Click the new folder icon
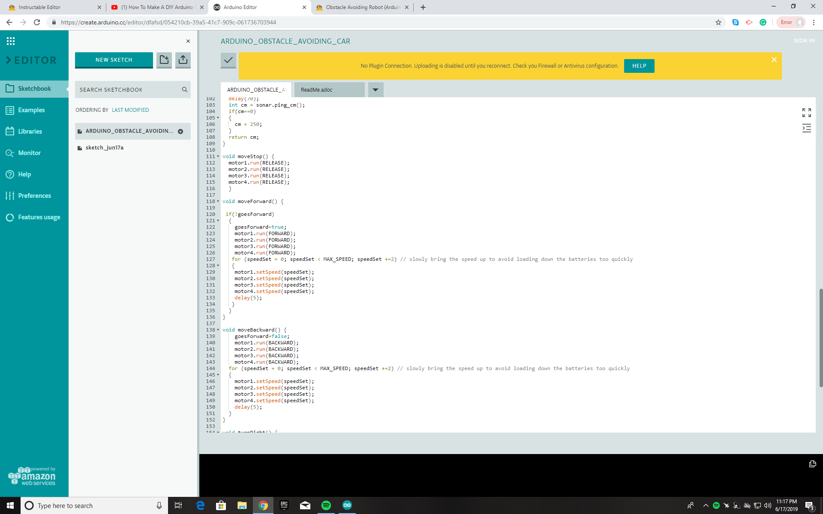823x514 pixels. coord(164,60)
